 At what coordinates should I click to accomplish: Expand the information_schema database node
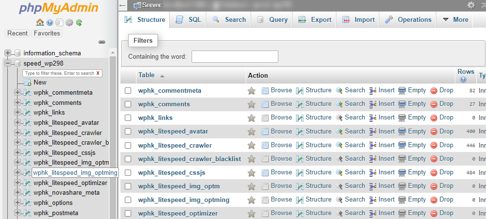coord(8,53)
